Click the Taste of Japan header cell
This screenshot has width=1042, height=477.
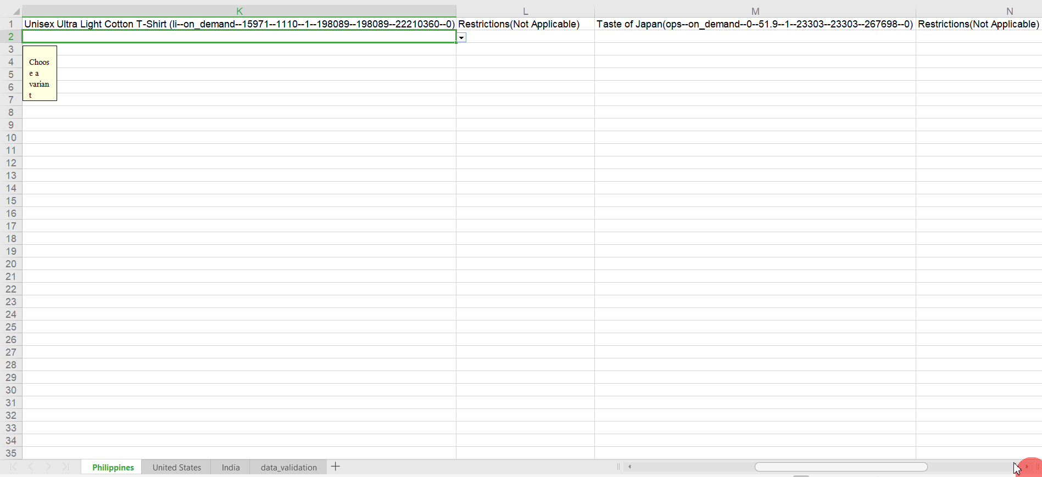pos(755,24)
